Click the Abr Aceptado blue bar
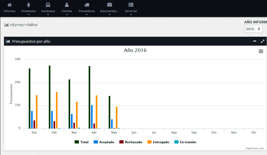Screen dimensions: 267x155 tap(92, 117)
